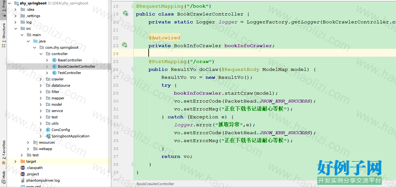Click the package icon beside mapper
This screenshot has width=396, height=188.
[48, 98]
